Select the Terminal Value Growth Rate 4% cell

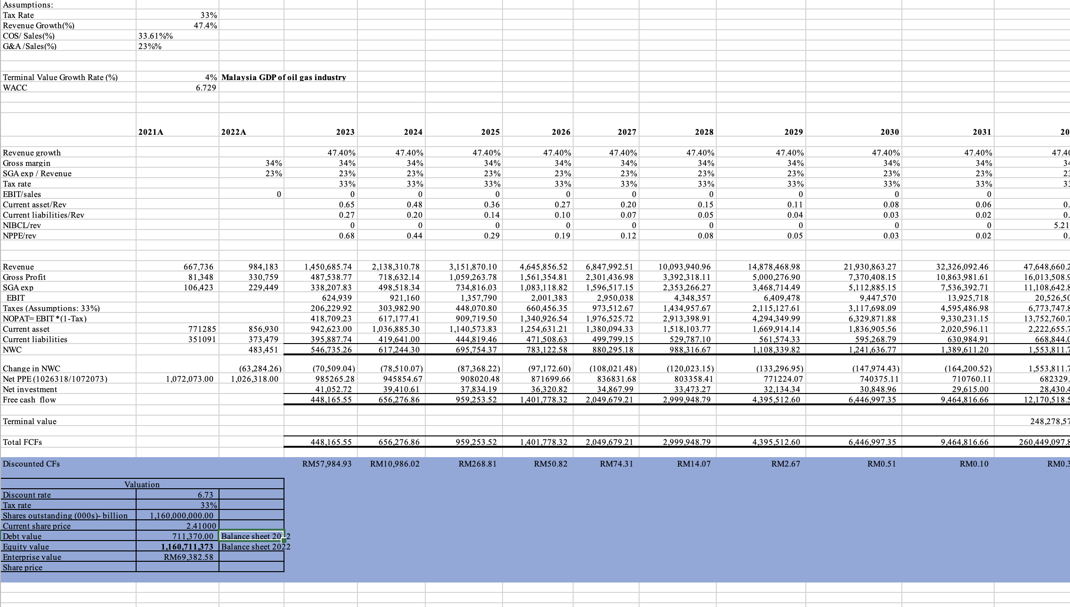click(x=211, y=77)
